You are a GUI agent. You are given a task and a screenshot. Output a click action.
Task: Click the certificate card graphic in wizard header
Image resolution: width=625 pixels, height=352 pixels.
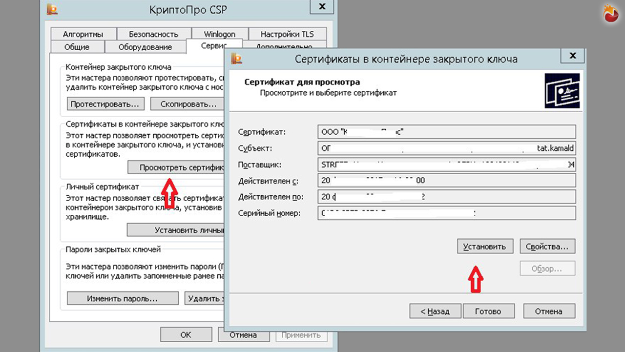pyautogui.click(x=562, y=90)
